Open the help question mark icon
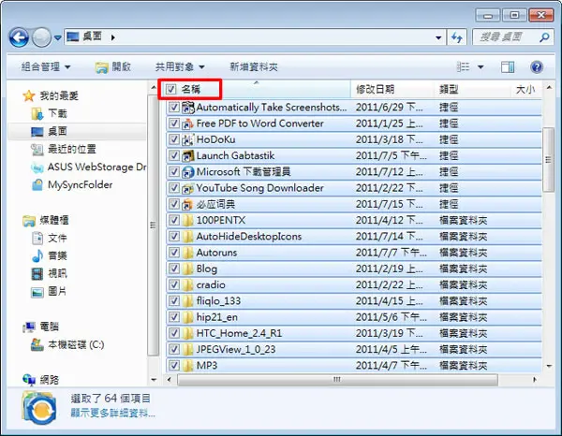Viewport: 562px width, 436px height. coord(536,67)
